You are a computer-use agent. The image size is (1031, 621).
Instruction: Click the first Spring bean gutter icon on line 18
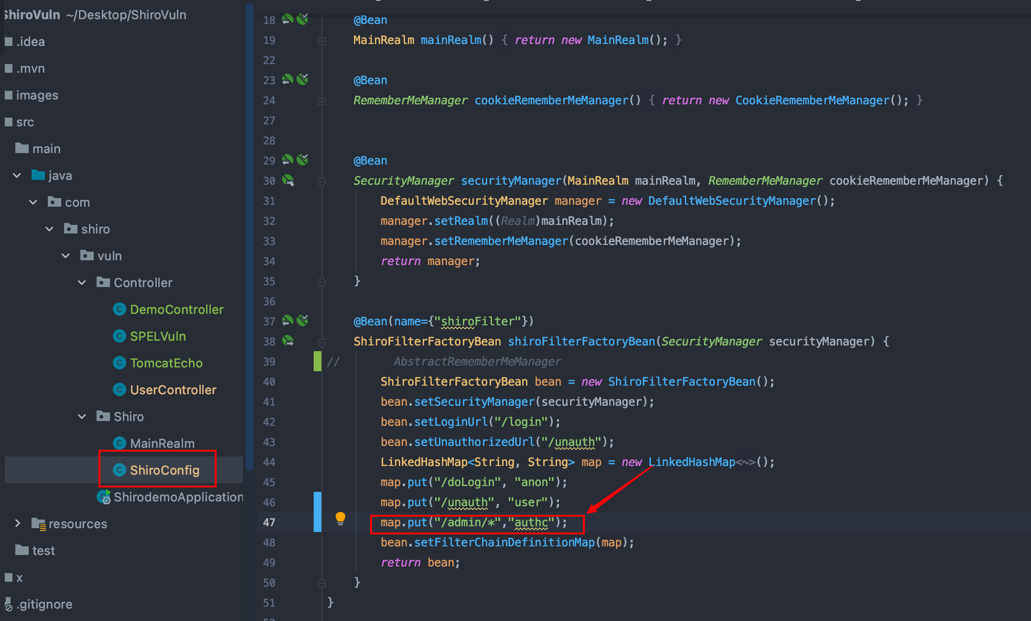pos(287,20)
